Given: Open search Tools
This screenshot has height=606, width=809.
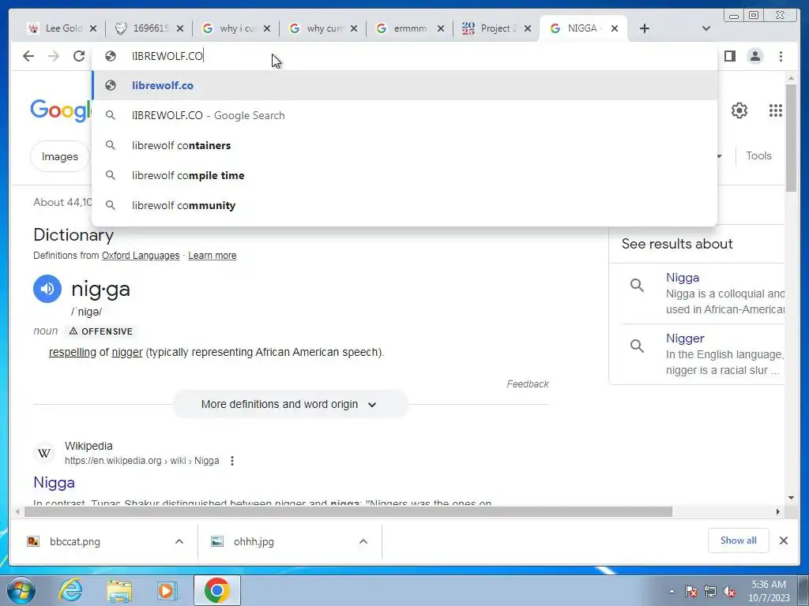Looking at the screenshot, I should pos(758,155).
